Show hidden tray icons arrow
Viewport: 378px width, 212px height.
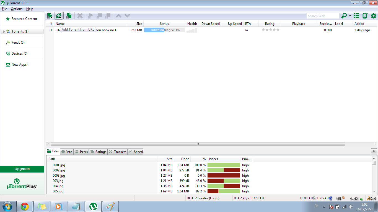[x=324, y=206]
